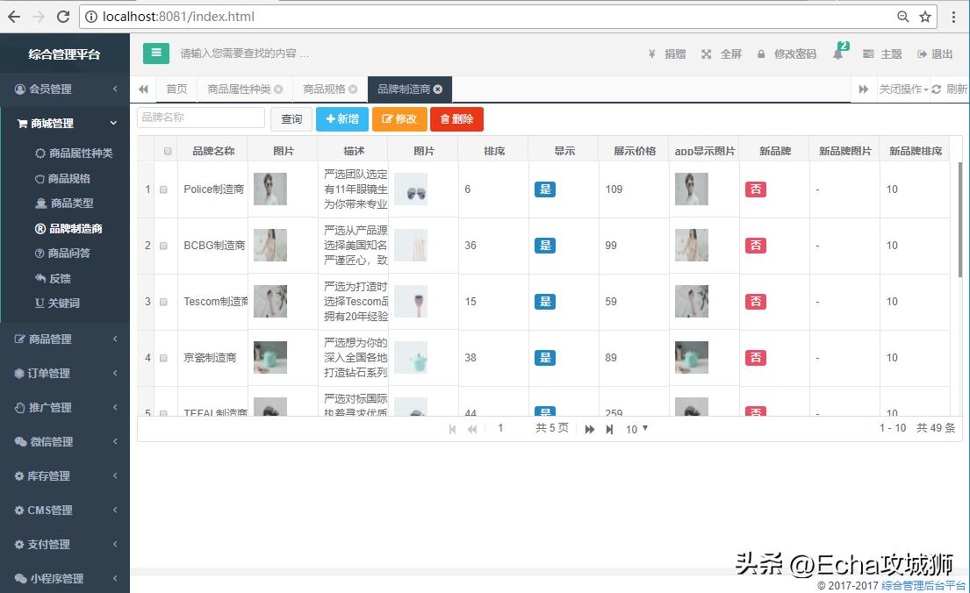Go to the last page icon

coord(609,429)
